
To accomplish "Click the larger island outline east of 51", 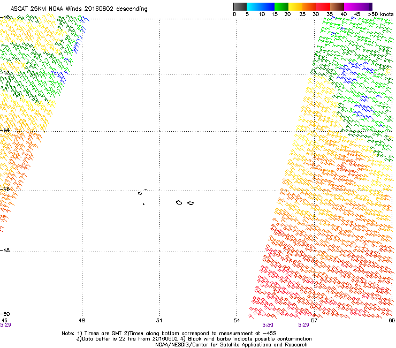I will 179,202.
